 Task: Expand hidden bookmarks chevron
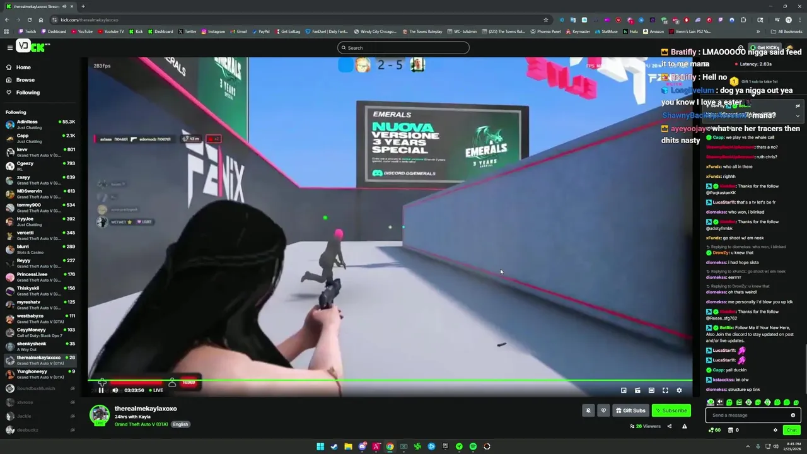click(758, 32)
